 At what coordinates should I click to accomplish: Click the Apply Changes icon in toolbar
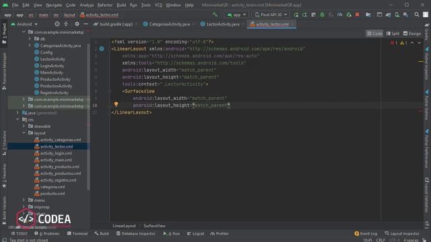(x=305, y=15)
